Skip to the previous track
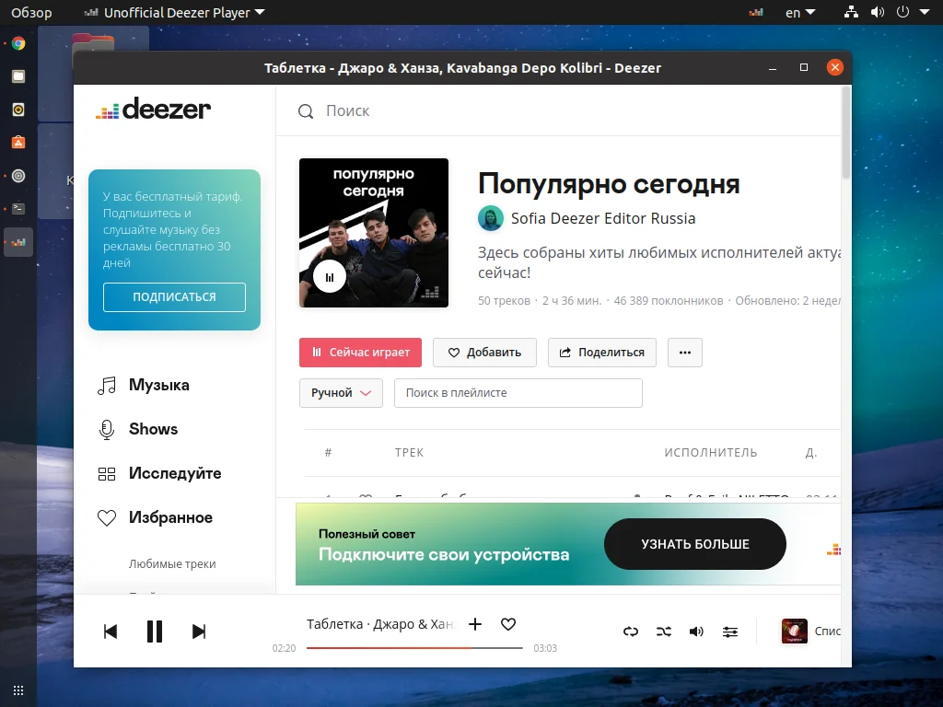This screenshot has height=707, width=943. point(111,632)
